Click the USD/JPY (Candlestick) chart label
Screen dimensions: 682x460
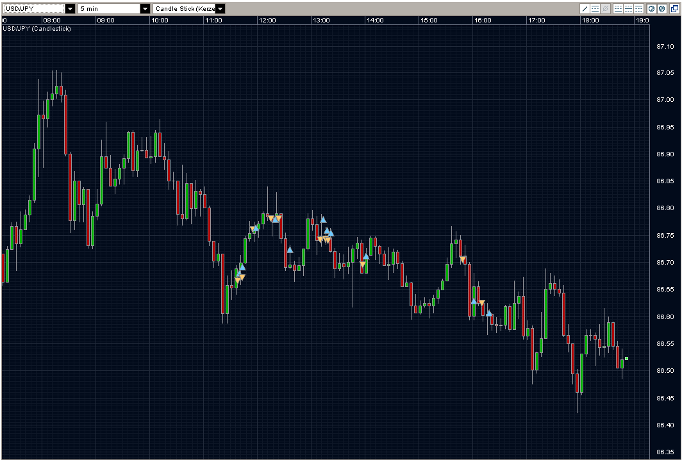tap(37, 29)
